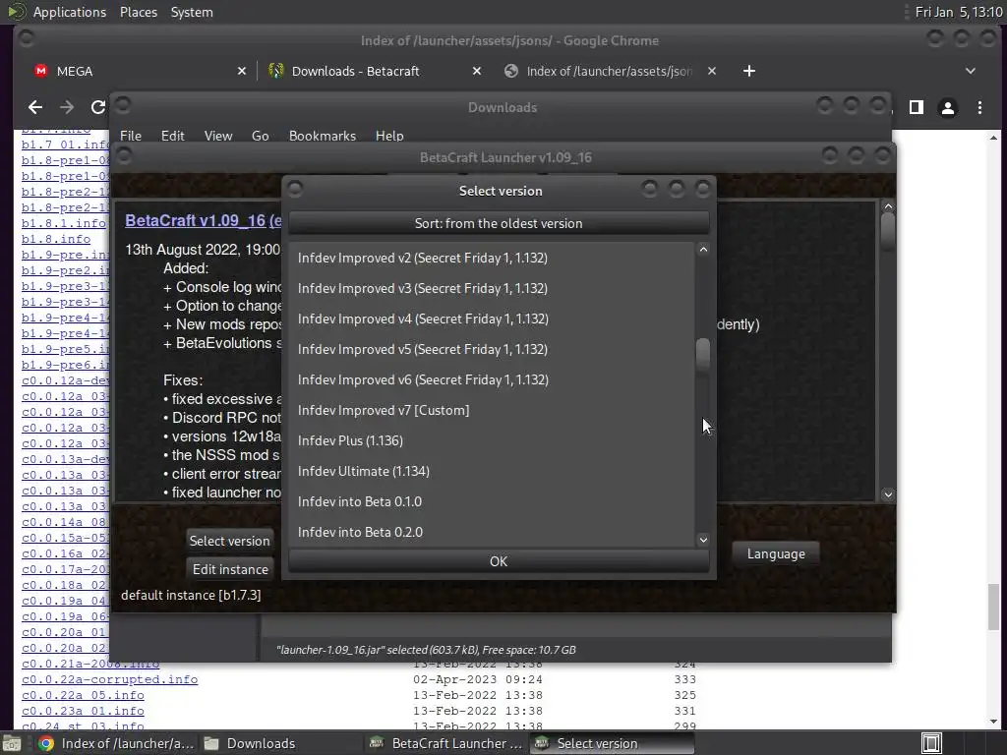The height and width of the screenshot is (755, 1007).
Task: Click version list scrollbar thumb
Action: coord(703,354)
